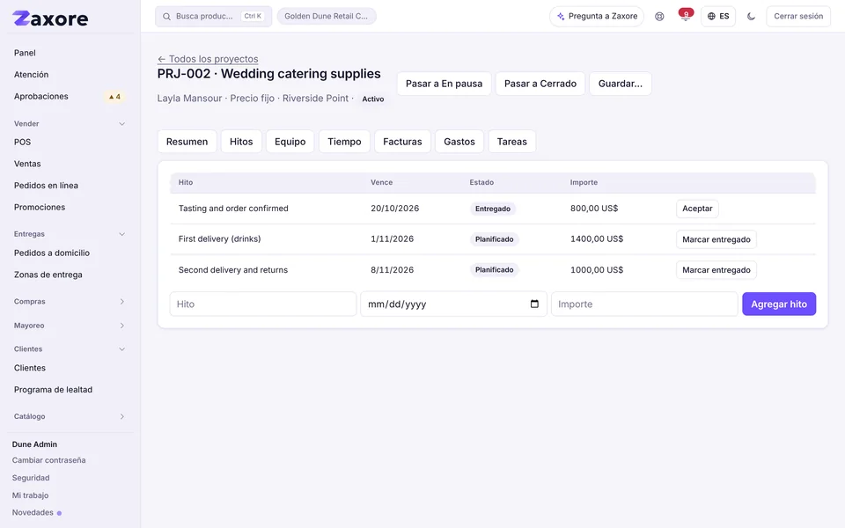Open POS in the sidebar
Screen dimensions: 845x528
point(70,143)
